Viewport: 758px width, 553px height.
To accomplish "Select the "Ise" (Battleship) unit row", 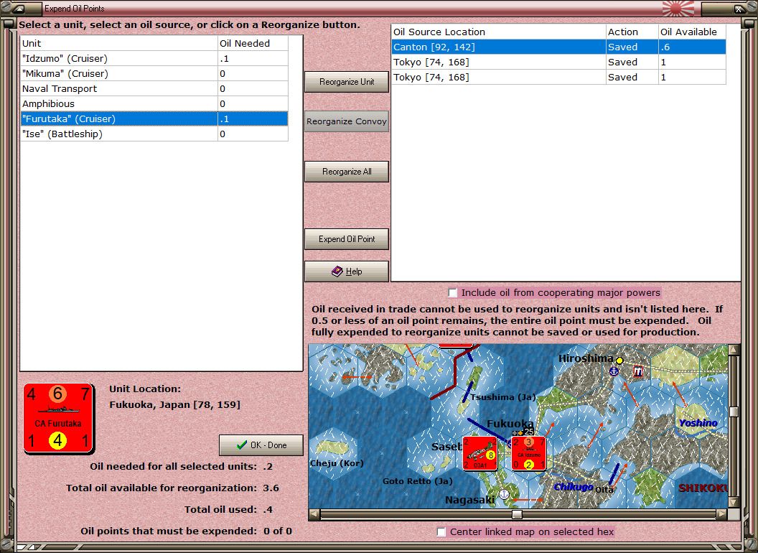I will [154, 134].
